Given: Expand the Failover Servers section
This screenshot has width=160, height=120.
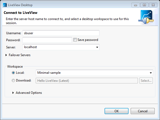Looking at the screenshot, I should pos(6,55).
